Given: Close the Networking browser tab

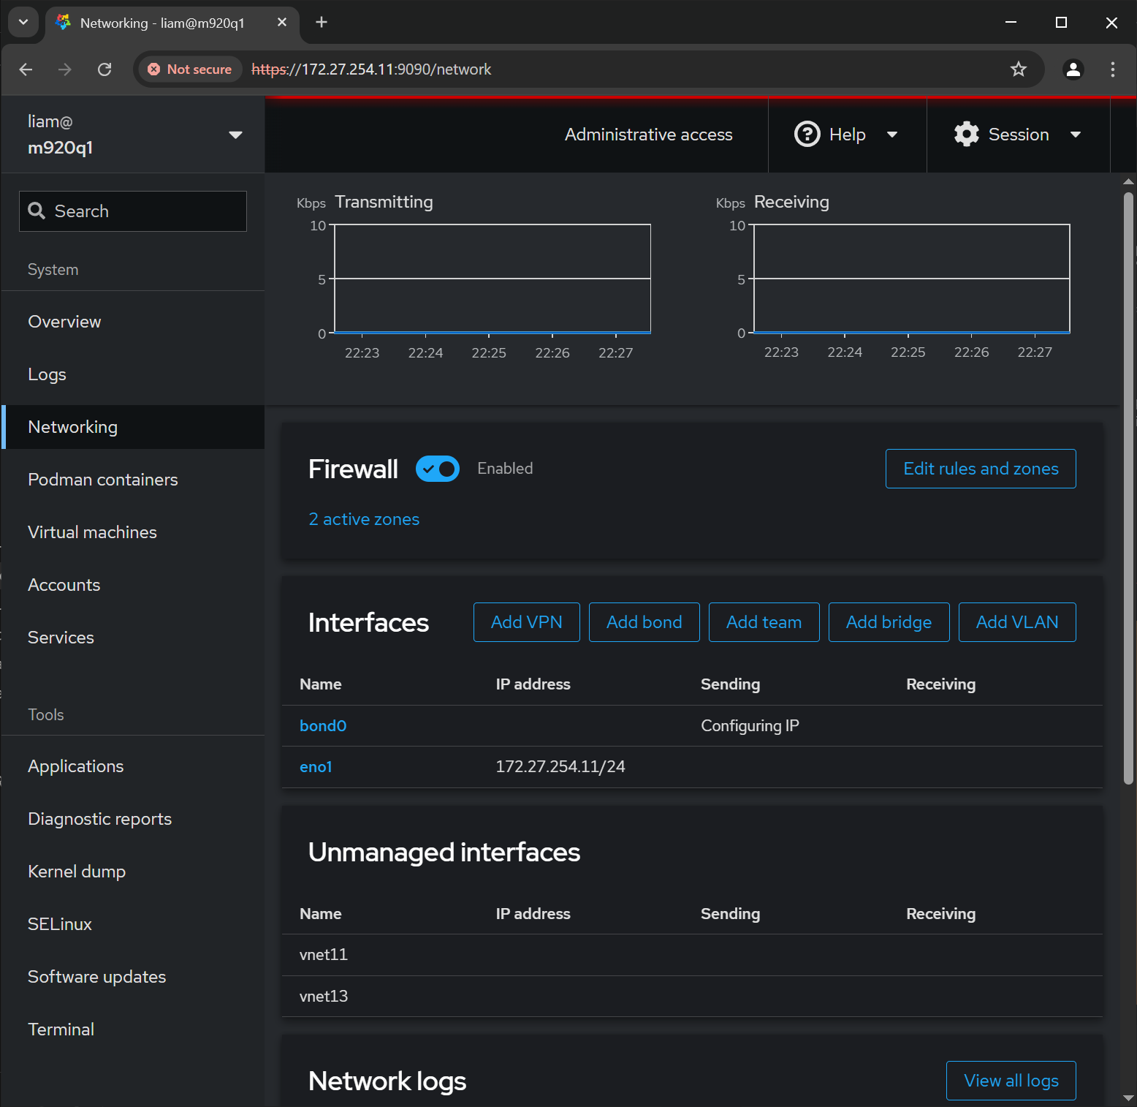Looking at the screenshot, I should (282, 23).
